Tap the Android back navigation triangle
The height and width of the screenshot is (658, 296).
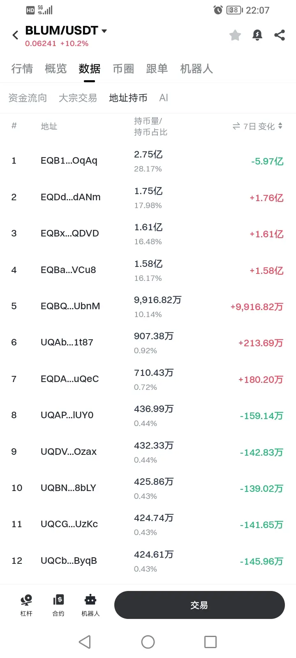(x=85, y=642)
